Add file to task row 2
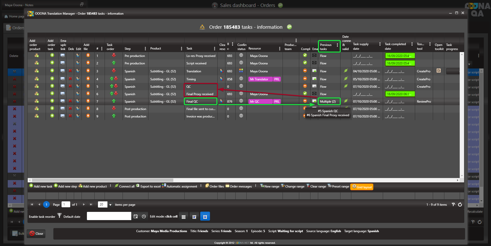 coord(88,63)
